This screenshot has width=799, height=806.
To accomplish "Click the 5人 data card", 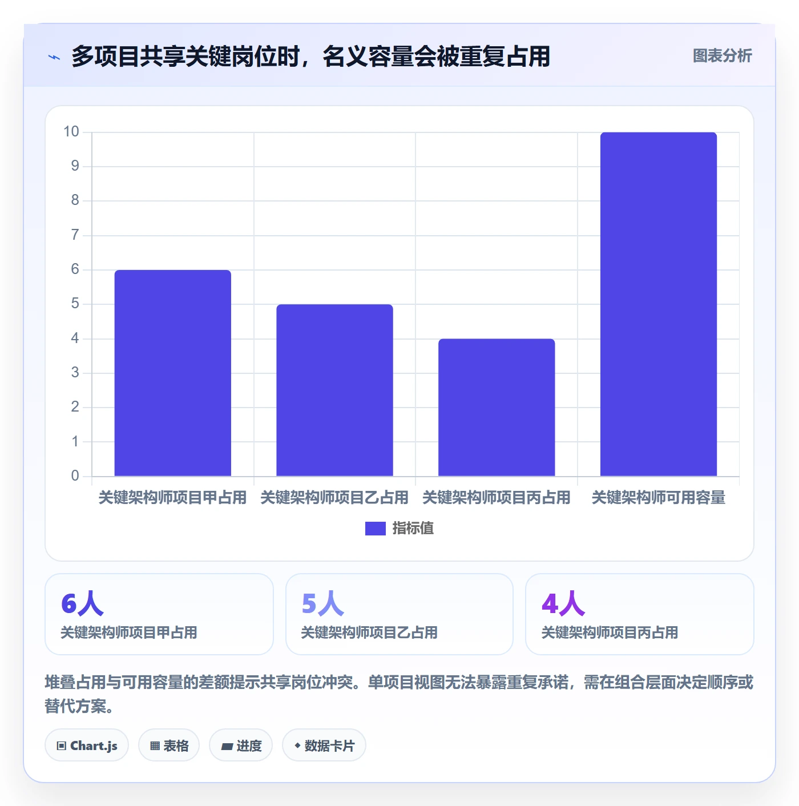I will [x=399, y=614].
